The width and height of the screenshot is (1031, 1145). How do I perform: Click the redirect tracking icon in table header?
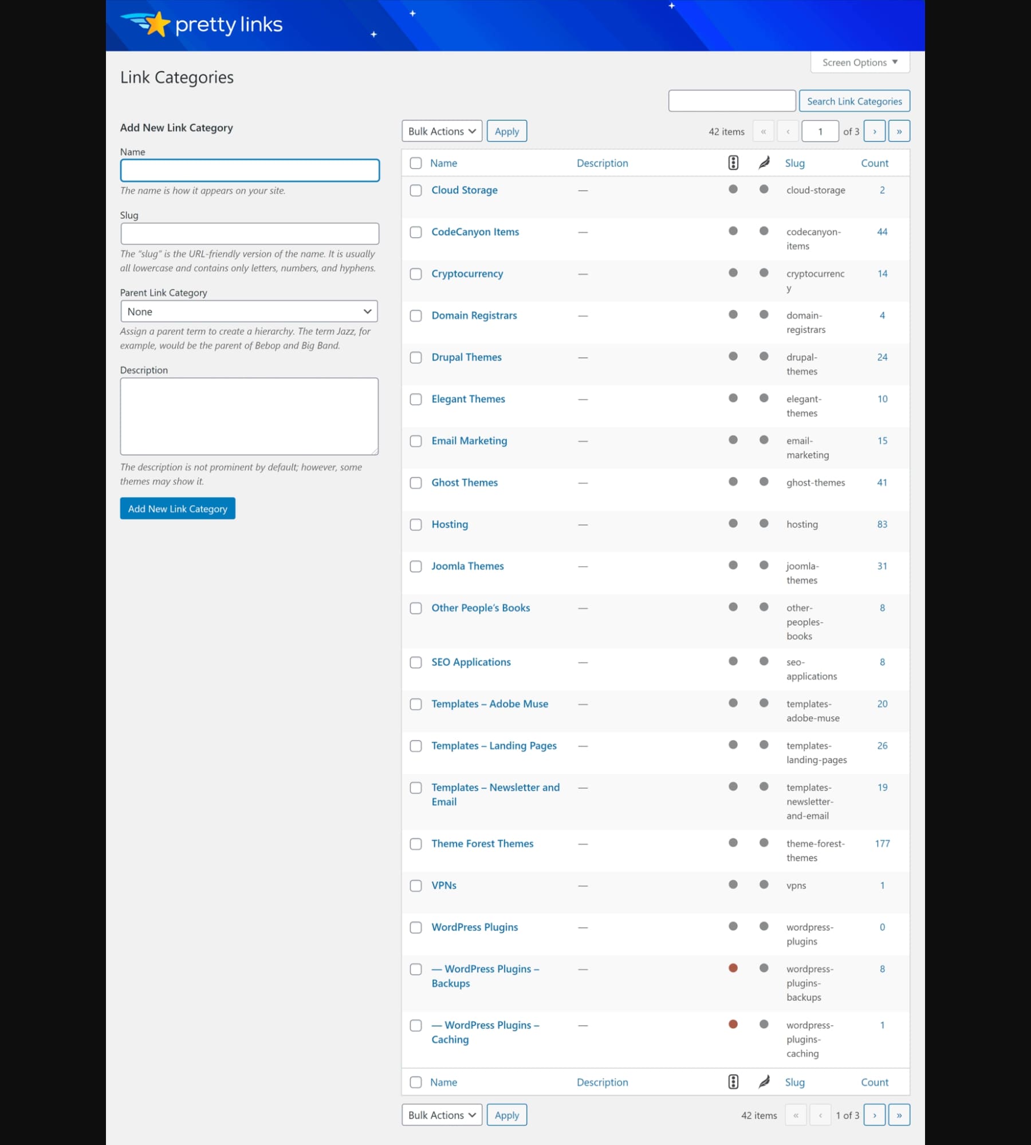(733, 163)
